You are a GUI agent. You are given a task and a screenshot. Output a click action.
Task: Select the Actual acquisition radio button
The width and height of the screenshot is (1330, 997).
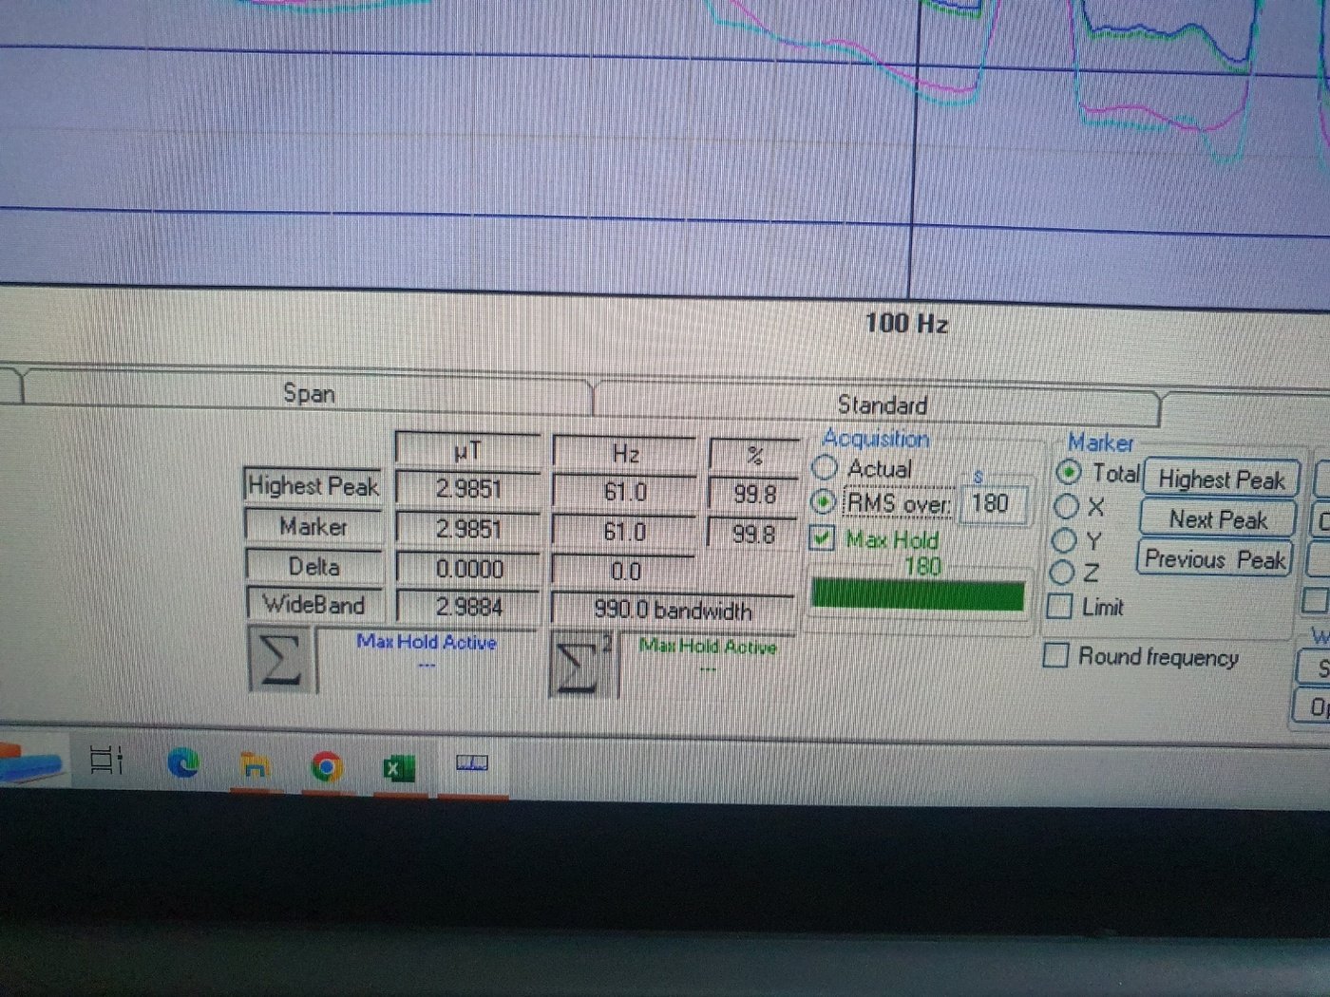825,467
